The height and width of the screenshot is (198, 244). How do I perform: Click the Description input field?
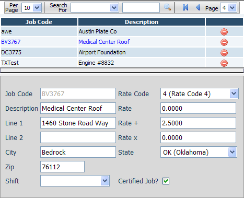coord(78,108)
